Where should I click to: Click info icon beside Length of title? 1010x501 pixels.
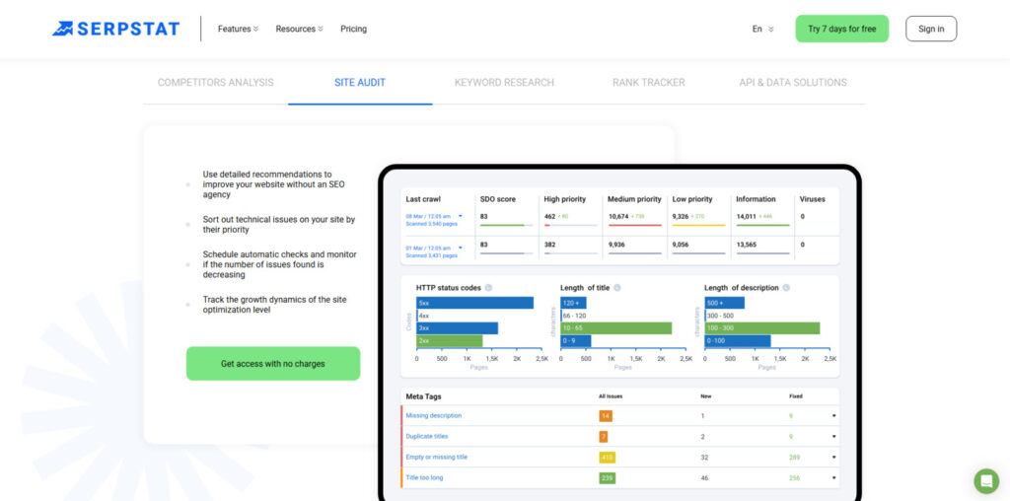(617, 288)
